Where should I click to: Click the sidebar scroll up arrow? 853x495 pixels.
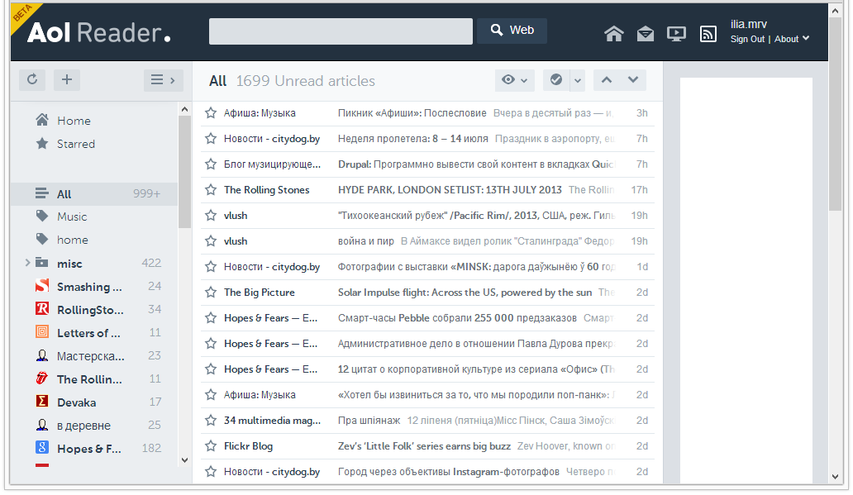pos(184,109)
